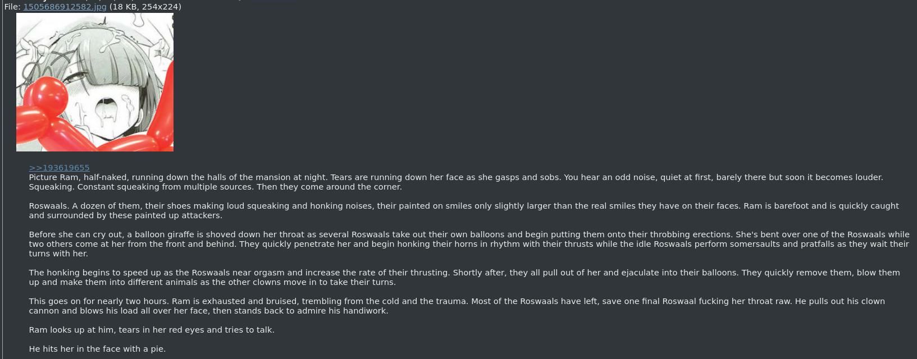
Task: Click the paragraph starting 'This goes on for nearly'
Action: (x=457, y=306)
